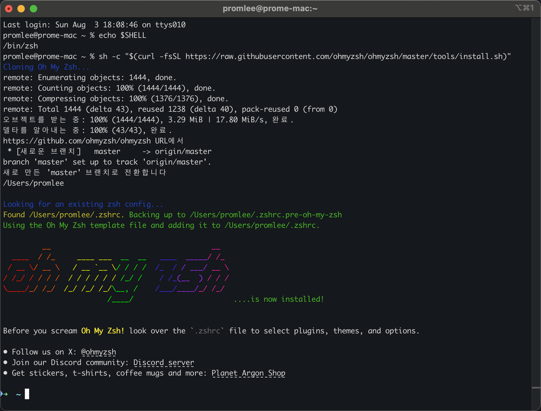Click the red close window button
541x411 pixels.
coord(9,9)
